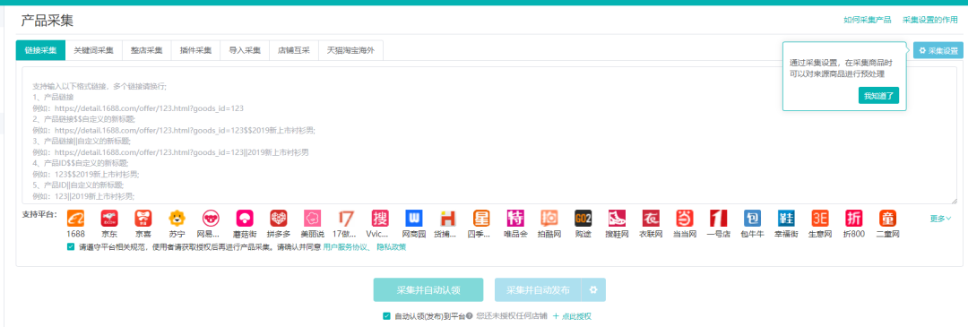Viewport: 968px width, 327px height.
Task: Click 点此授权 link
Action: click(x=572, y=316)
